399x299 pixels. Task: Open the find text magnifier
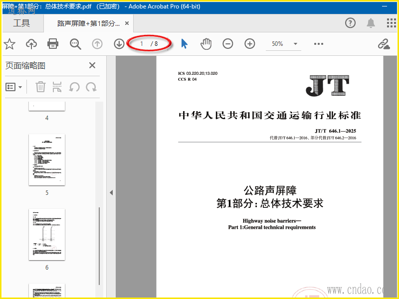tap(75, 44)
